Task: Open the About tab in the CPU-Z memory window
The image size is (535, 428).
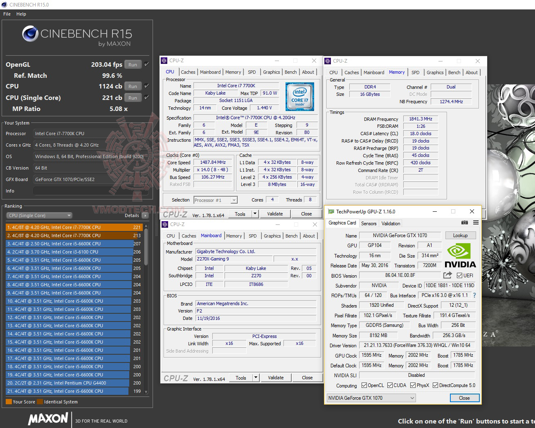Action: [472, 72]
